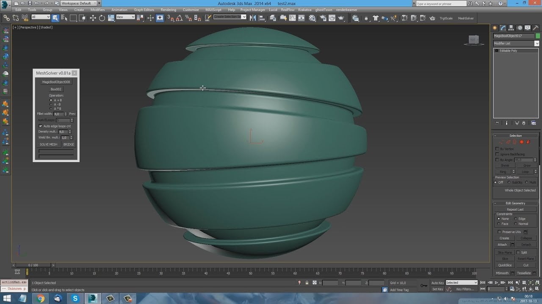
Task: Click the Repeat Last button
Action: [515, 209]
